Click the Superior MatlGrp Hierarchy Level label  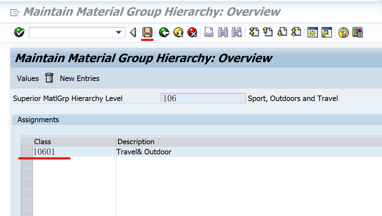tap(68, 99)
